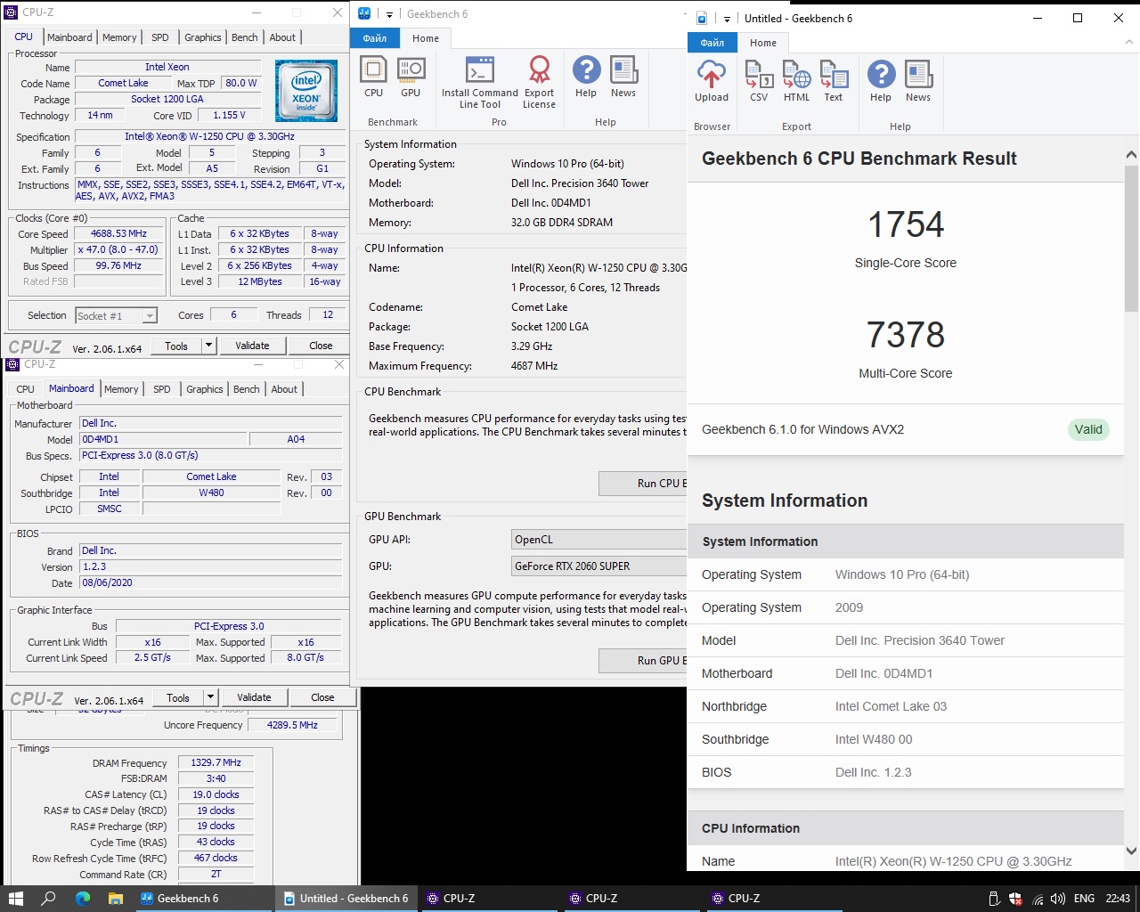Open Help in the Geekbench 6 window

[586, 77]
